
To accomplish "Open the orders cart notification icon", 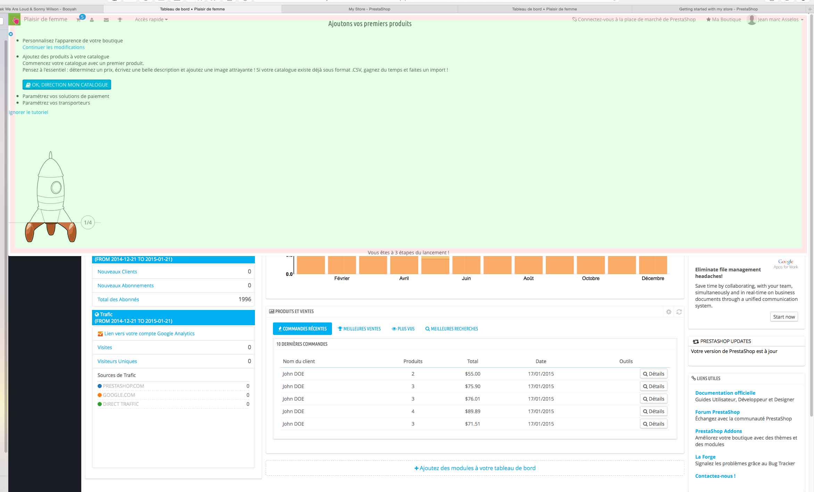I will tap(79, 20).
